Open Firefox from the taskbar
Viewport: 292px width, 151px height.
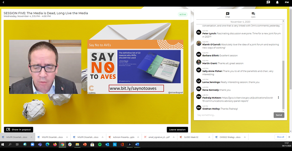click(x=55, y=144)
